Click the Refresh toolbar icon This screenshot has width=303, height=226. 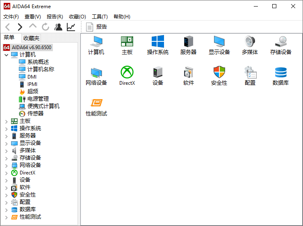coord(46,27)
